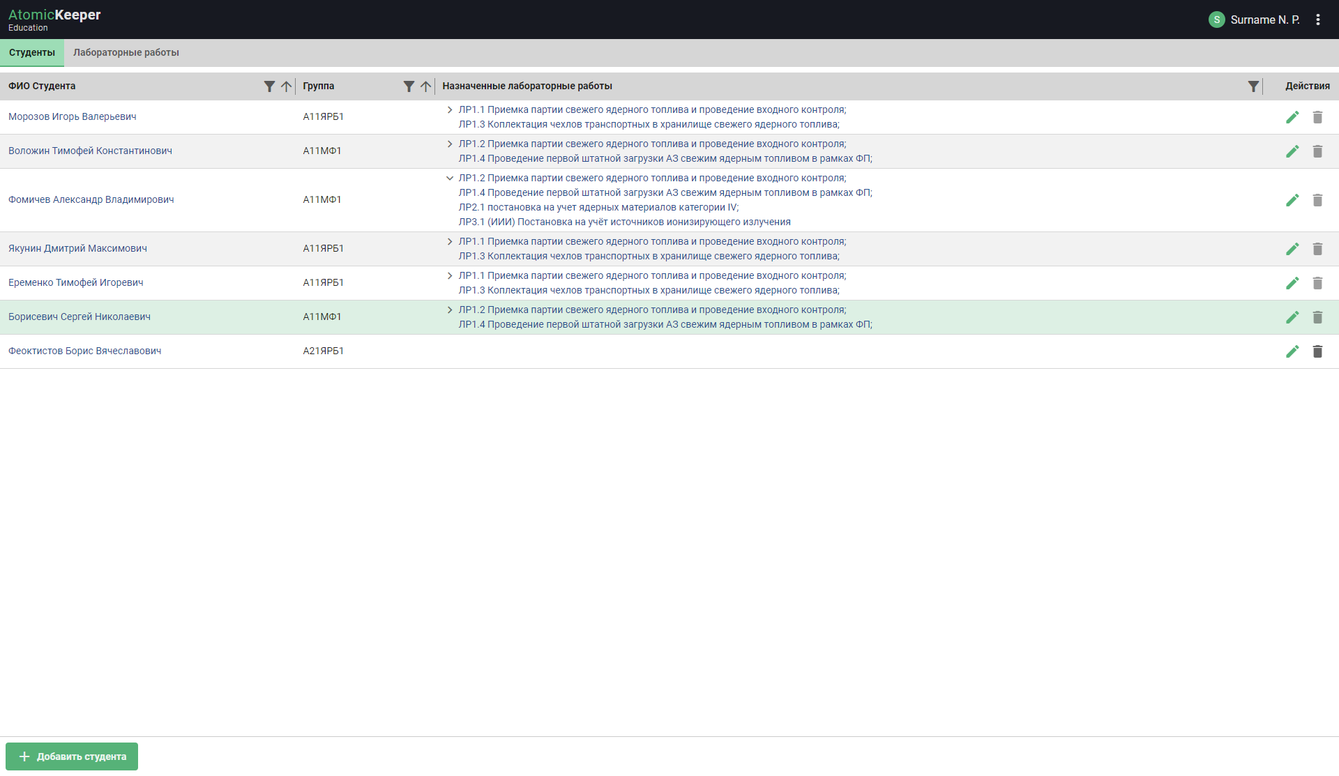Select ЛР2.1 постановка на учет ядерных материалов line
1339x776 pixels.
tap(598, 208)
